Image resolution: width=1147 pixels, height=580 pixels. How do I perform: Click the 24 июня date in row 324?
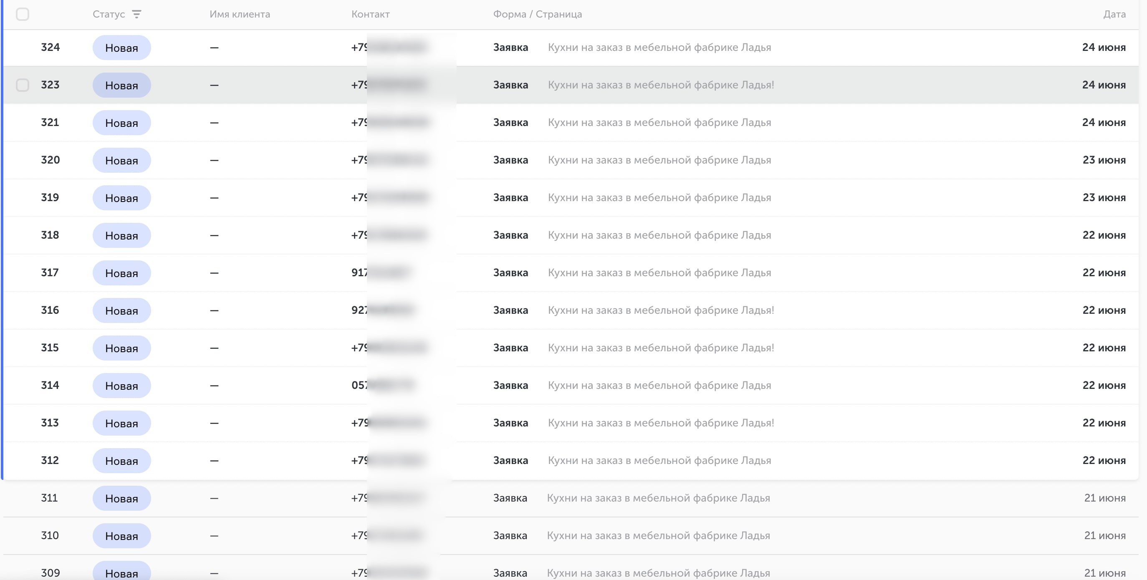tap(1104, 48)
